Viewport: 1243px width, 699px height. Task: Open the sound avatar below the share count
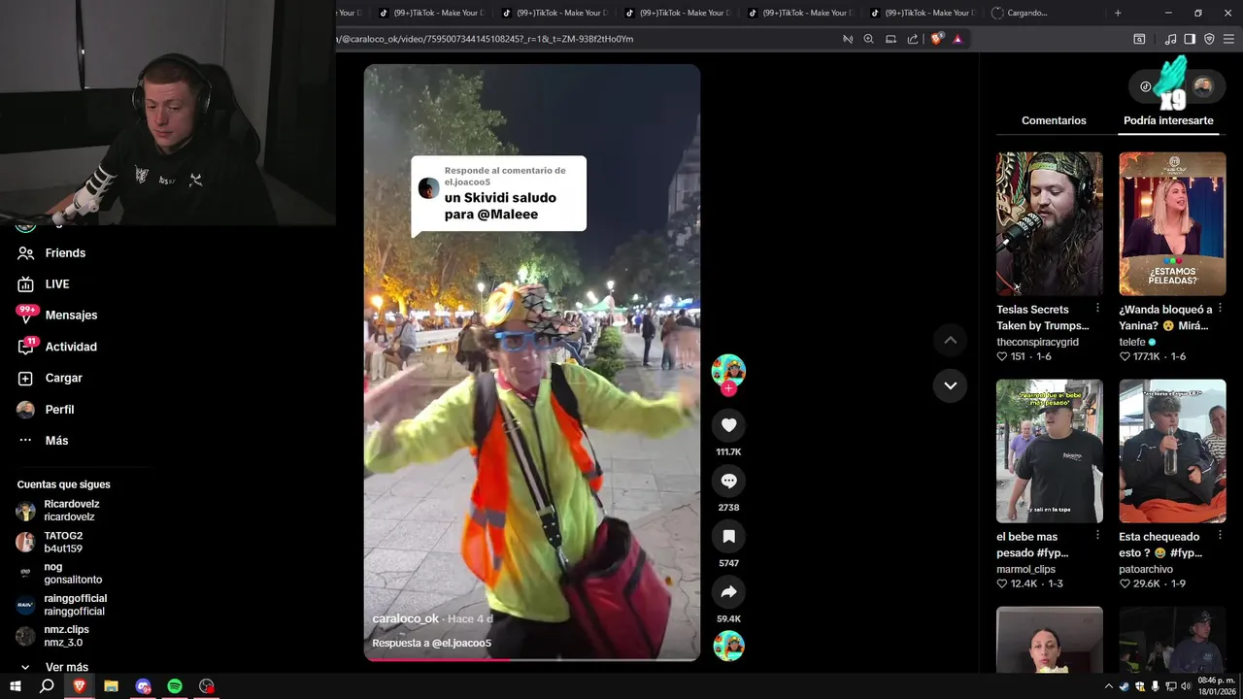click(x=728, y=646)
